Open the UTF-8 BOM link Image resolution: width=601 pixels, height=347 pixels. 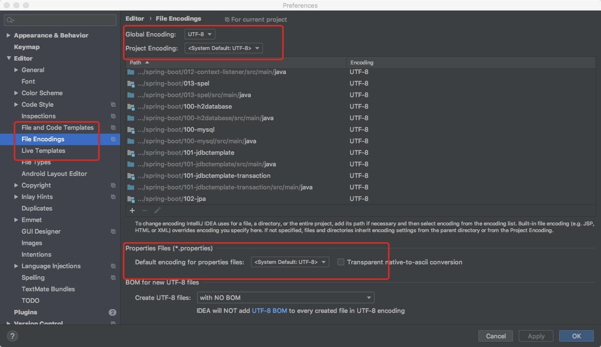click(269, 311)
